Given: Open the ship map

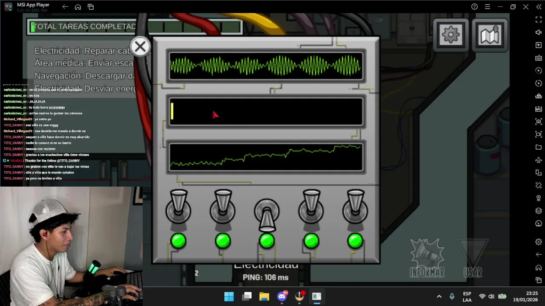Looking at the screenshot, I should (x=490, y=35).
